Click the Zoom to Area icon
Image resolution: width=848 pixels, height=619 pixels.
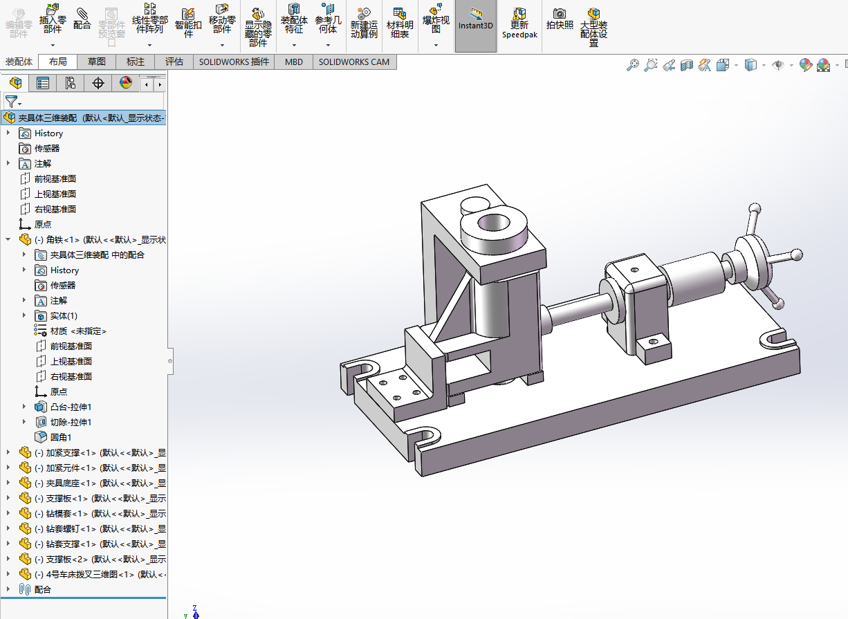pyautogui.click(x=650, y=65)
